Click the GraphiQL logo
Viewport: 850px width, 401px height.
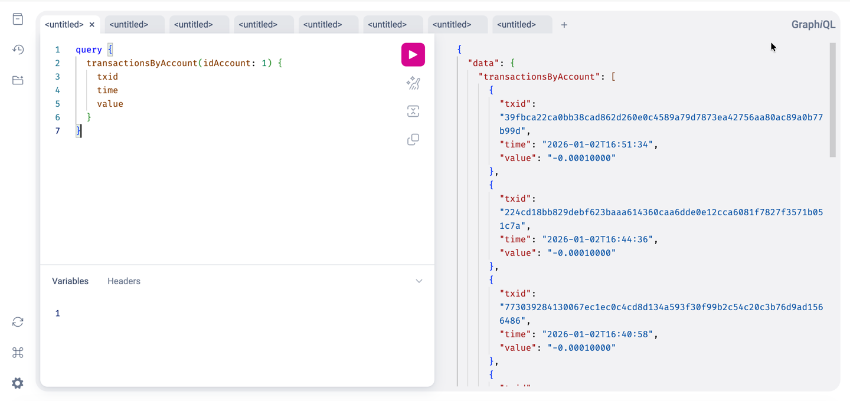coord(813,24)
